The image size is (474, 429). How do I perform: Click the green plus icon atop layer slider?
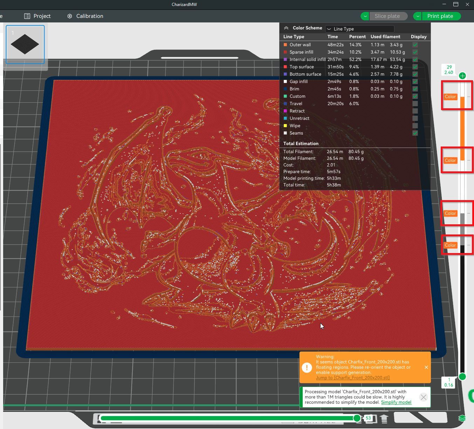pos(462,76)
